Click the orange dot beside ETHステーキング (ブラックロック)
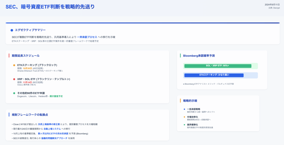The image size is (284, 145). [x=14, y=65]
